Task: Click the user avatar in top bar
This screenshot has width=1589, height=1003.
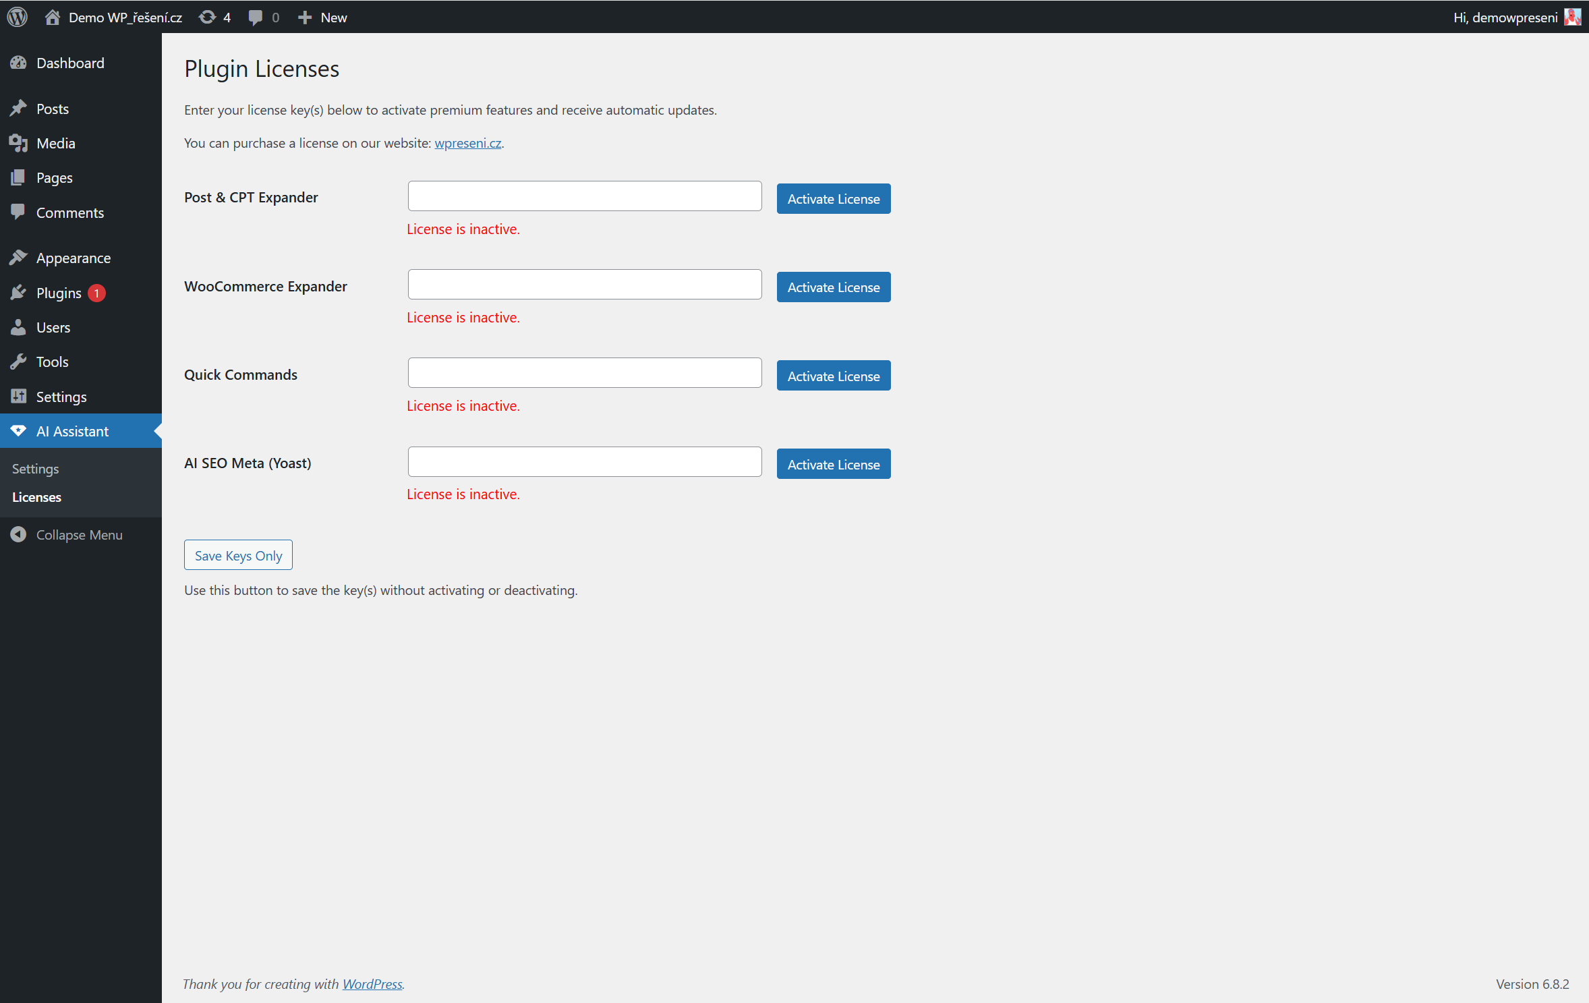Action: (1572, 17)
